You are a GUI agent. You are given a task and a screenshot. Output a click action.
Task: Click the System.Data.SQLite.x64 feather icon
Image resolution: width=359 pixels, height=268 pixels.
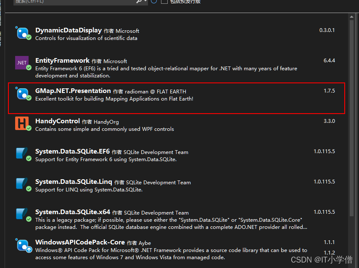(23, 215)
